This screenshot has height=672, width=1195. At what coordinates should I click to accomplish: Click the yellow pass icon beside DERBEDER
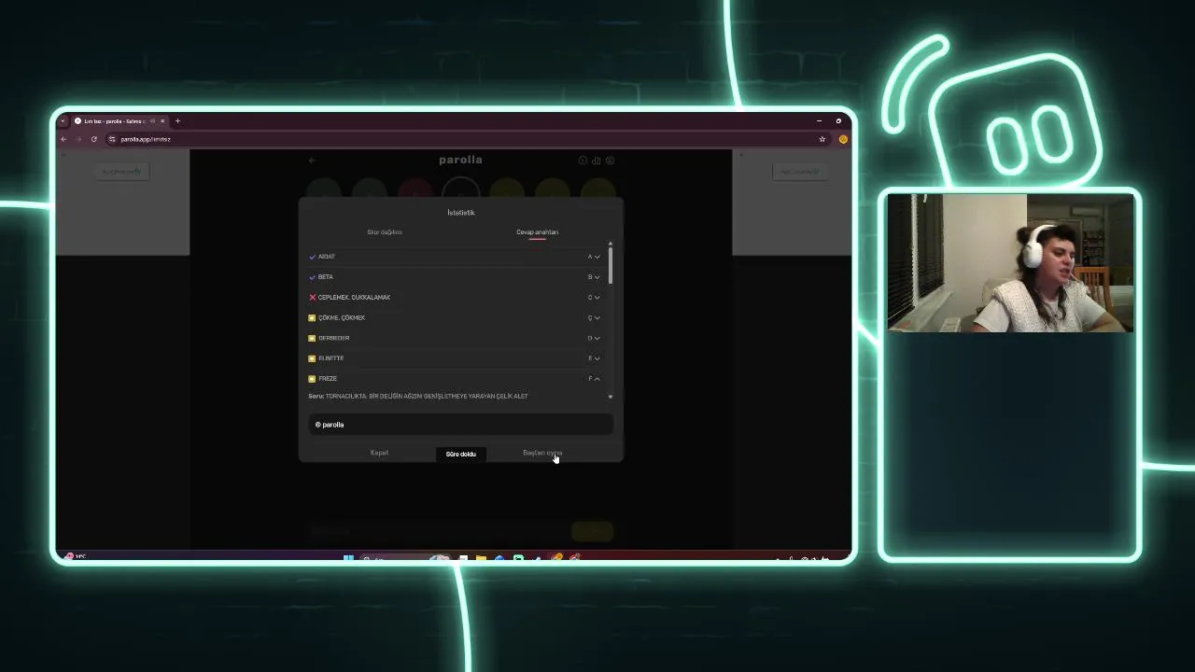tap(312, 338)
